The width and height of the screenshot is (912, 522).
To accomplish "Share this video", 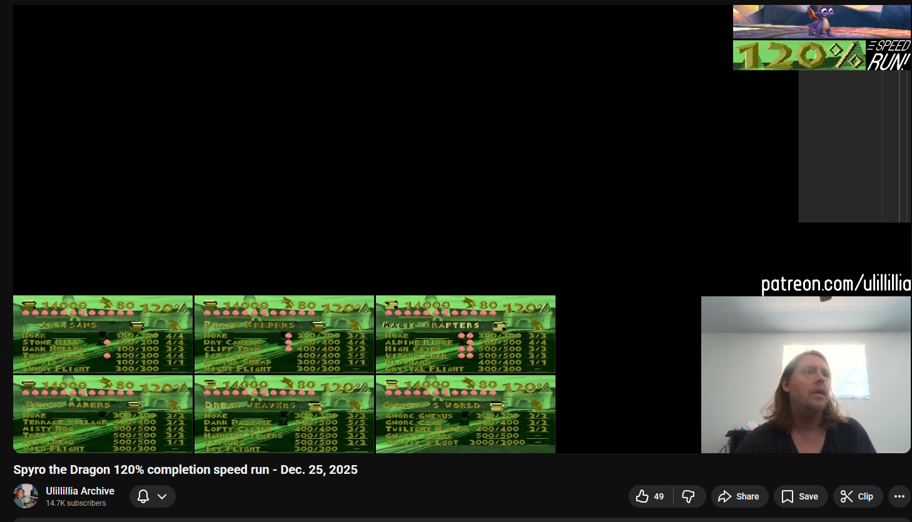I will point(739,496).
